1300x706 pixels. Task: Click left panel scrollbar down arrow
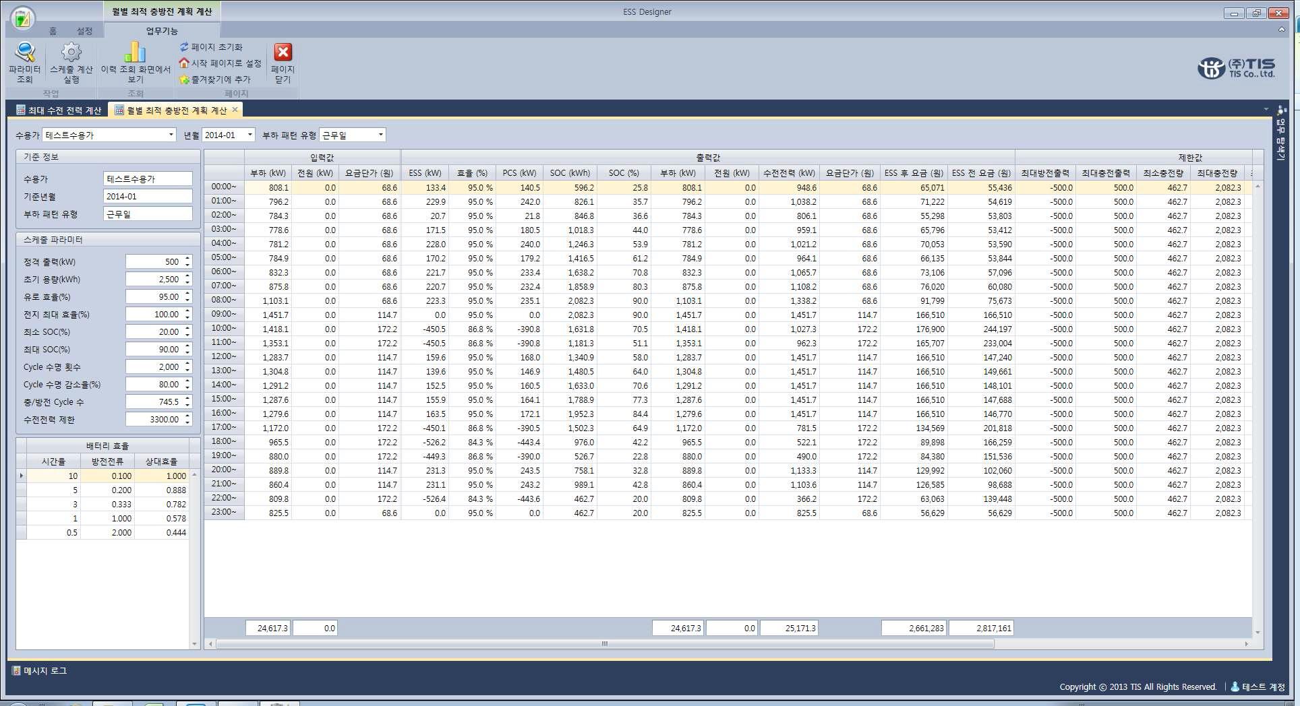coord(194,644)
